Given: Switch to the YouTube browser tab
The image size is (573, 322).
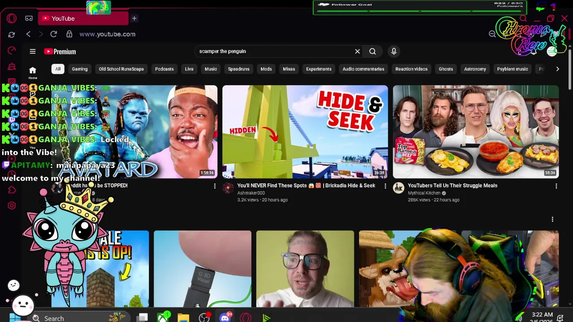Looking at the screenshot, I should 83,18.
